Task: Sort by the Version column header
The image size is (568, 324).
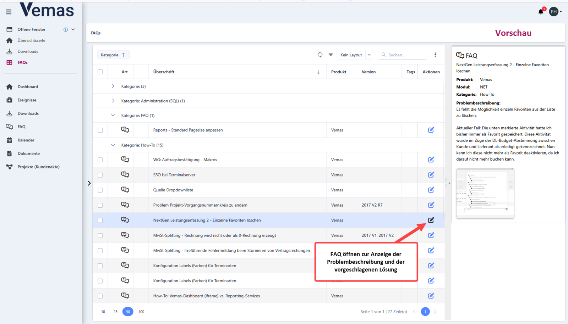Action: [x=368, y=72]
